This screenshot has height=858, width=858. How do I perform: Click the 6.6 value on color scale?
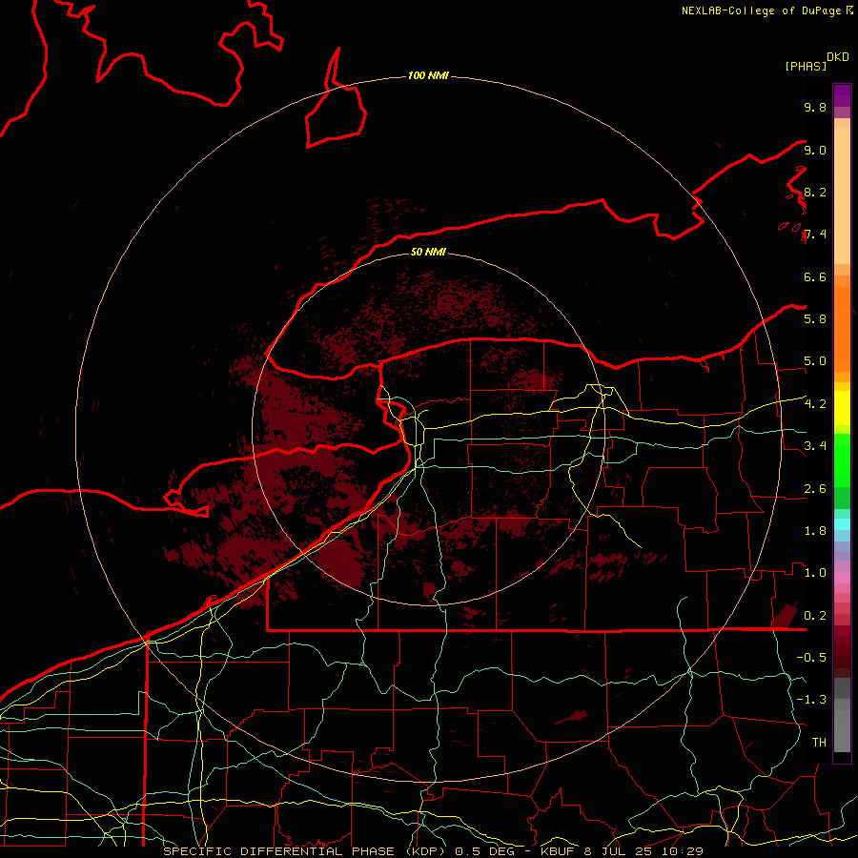coord(815,276)
